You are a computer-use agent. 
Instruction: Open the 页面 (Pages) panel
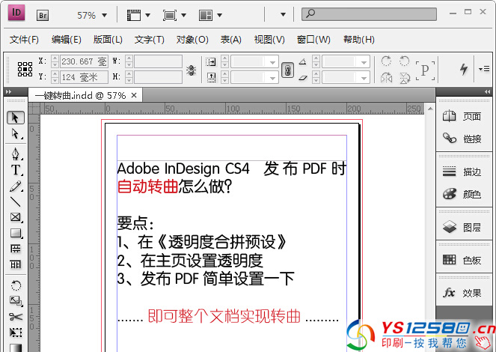464,117
